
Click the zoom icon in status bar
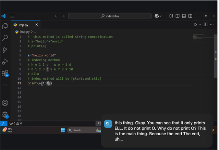coord(99,123)
